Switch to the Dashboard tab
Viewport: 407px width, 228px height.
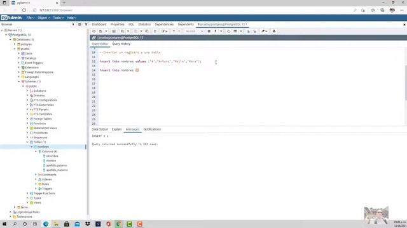(99, 24)
